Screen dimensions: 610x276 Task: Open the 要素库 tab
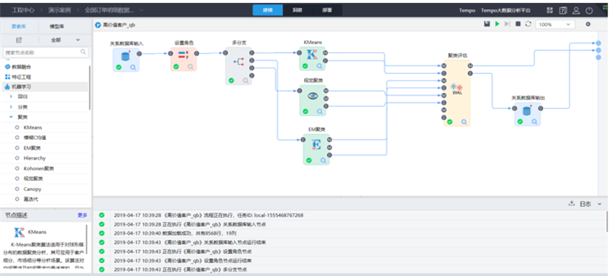[x=19, y=27]
